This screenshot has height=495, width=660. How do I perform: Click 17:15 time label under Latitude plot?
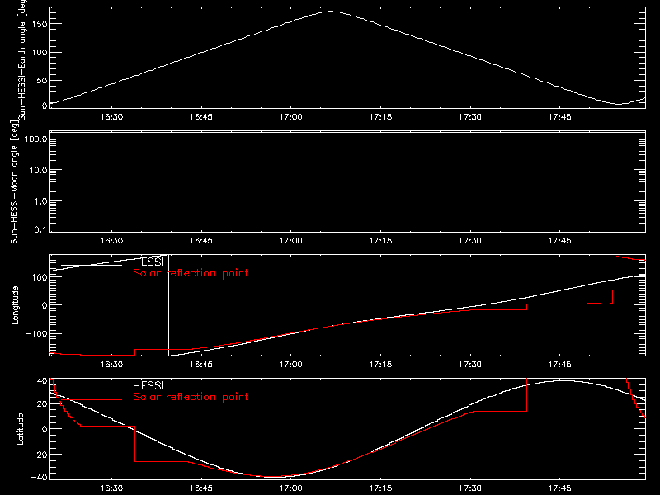pos(380,488)
